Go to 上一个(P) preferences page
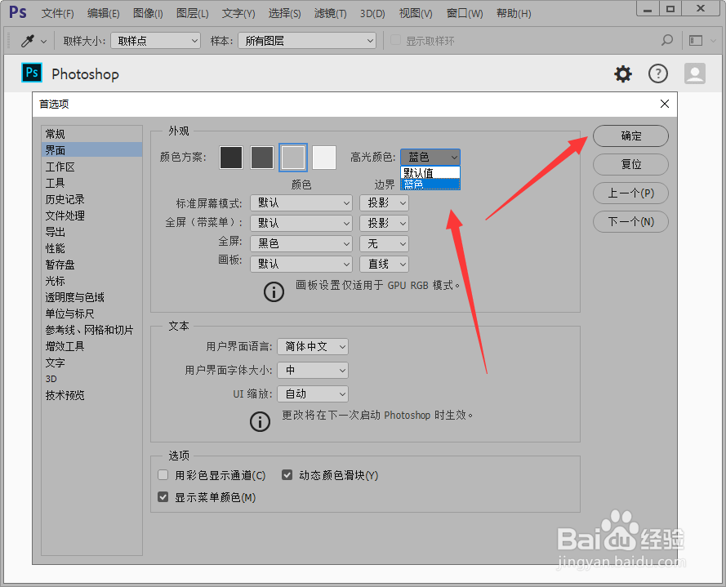 (630, 193)
